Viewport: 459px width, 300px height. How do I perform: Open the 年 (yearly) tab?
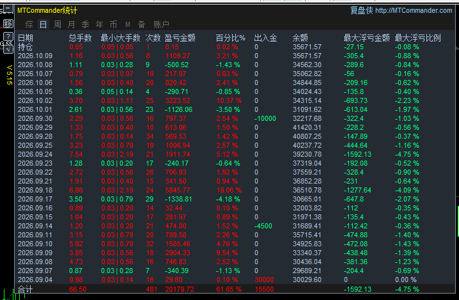(x=99, y=24)
